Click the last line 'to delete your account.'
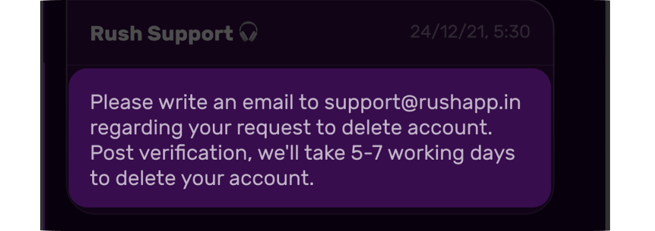Image resolution: width=655 pixels, height=231 pixels. pyautogui.click(x=202, y=179)
